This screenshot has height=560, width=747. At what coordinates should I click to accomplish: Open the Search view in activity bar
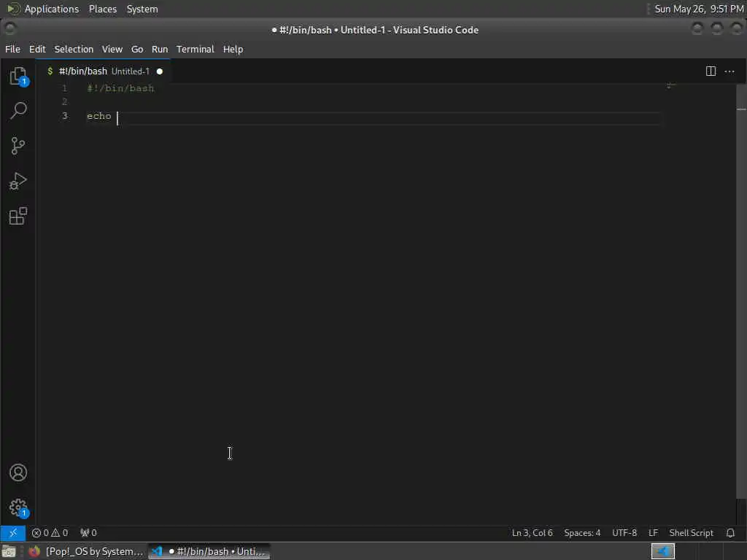pos(18,111)
